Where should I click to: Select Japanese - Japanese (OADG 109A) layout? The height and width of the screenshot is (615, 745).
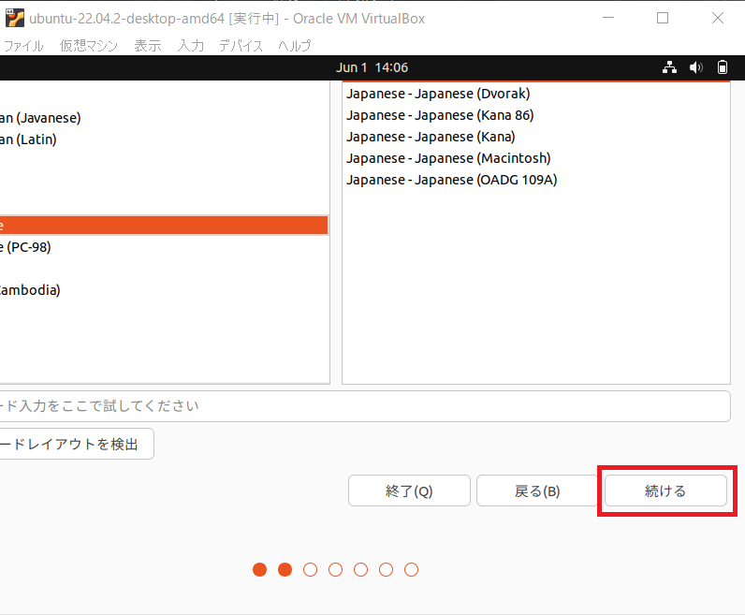(536, 180)
